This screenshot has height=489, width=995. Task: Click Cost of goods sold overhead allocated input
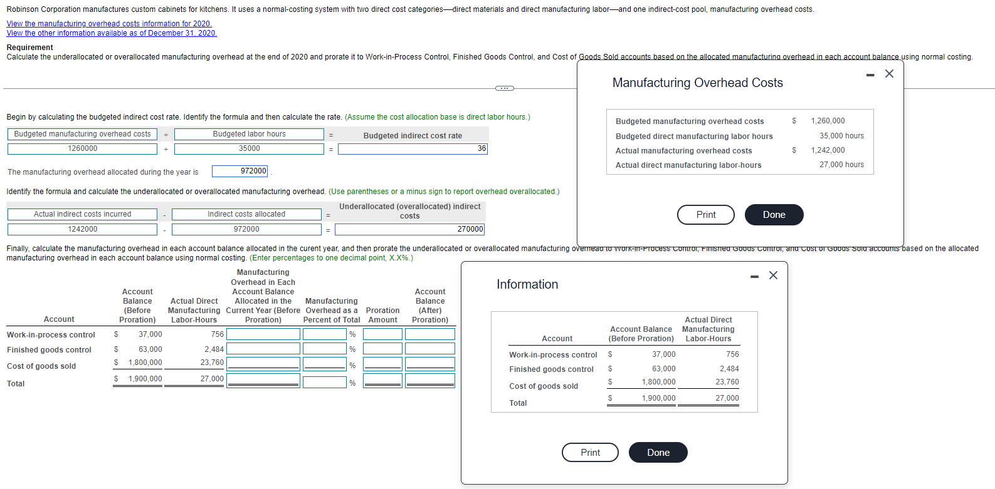pyautogui.click(x=263, y=363)
